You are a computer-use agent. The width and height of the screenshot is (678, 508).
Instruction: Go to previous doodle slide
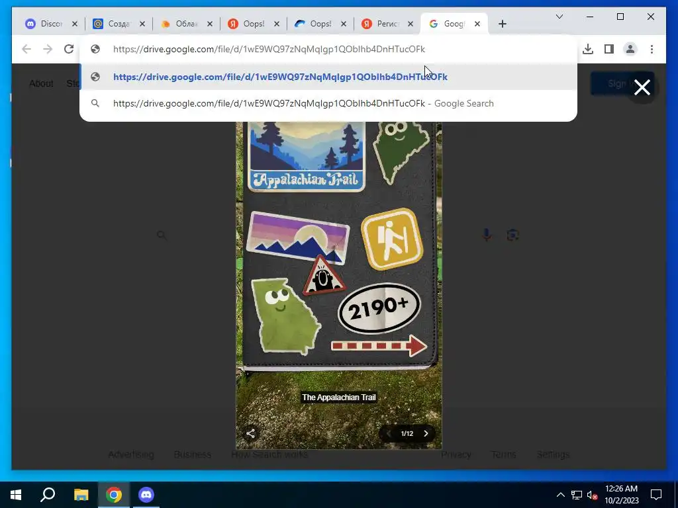[388, 433]
